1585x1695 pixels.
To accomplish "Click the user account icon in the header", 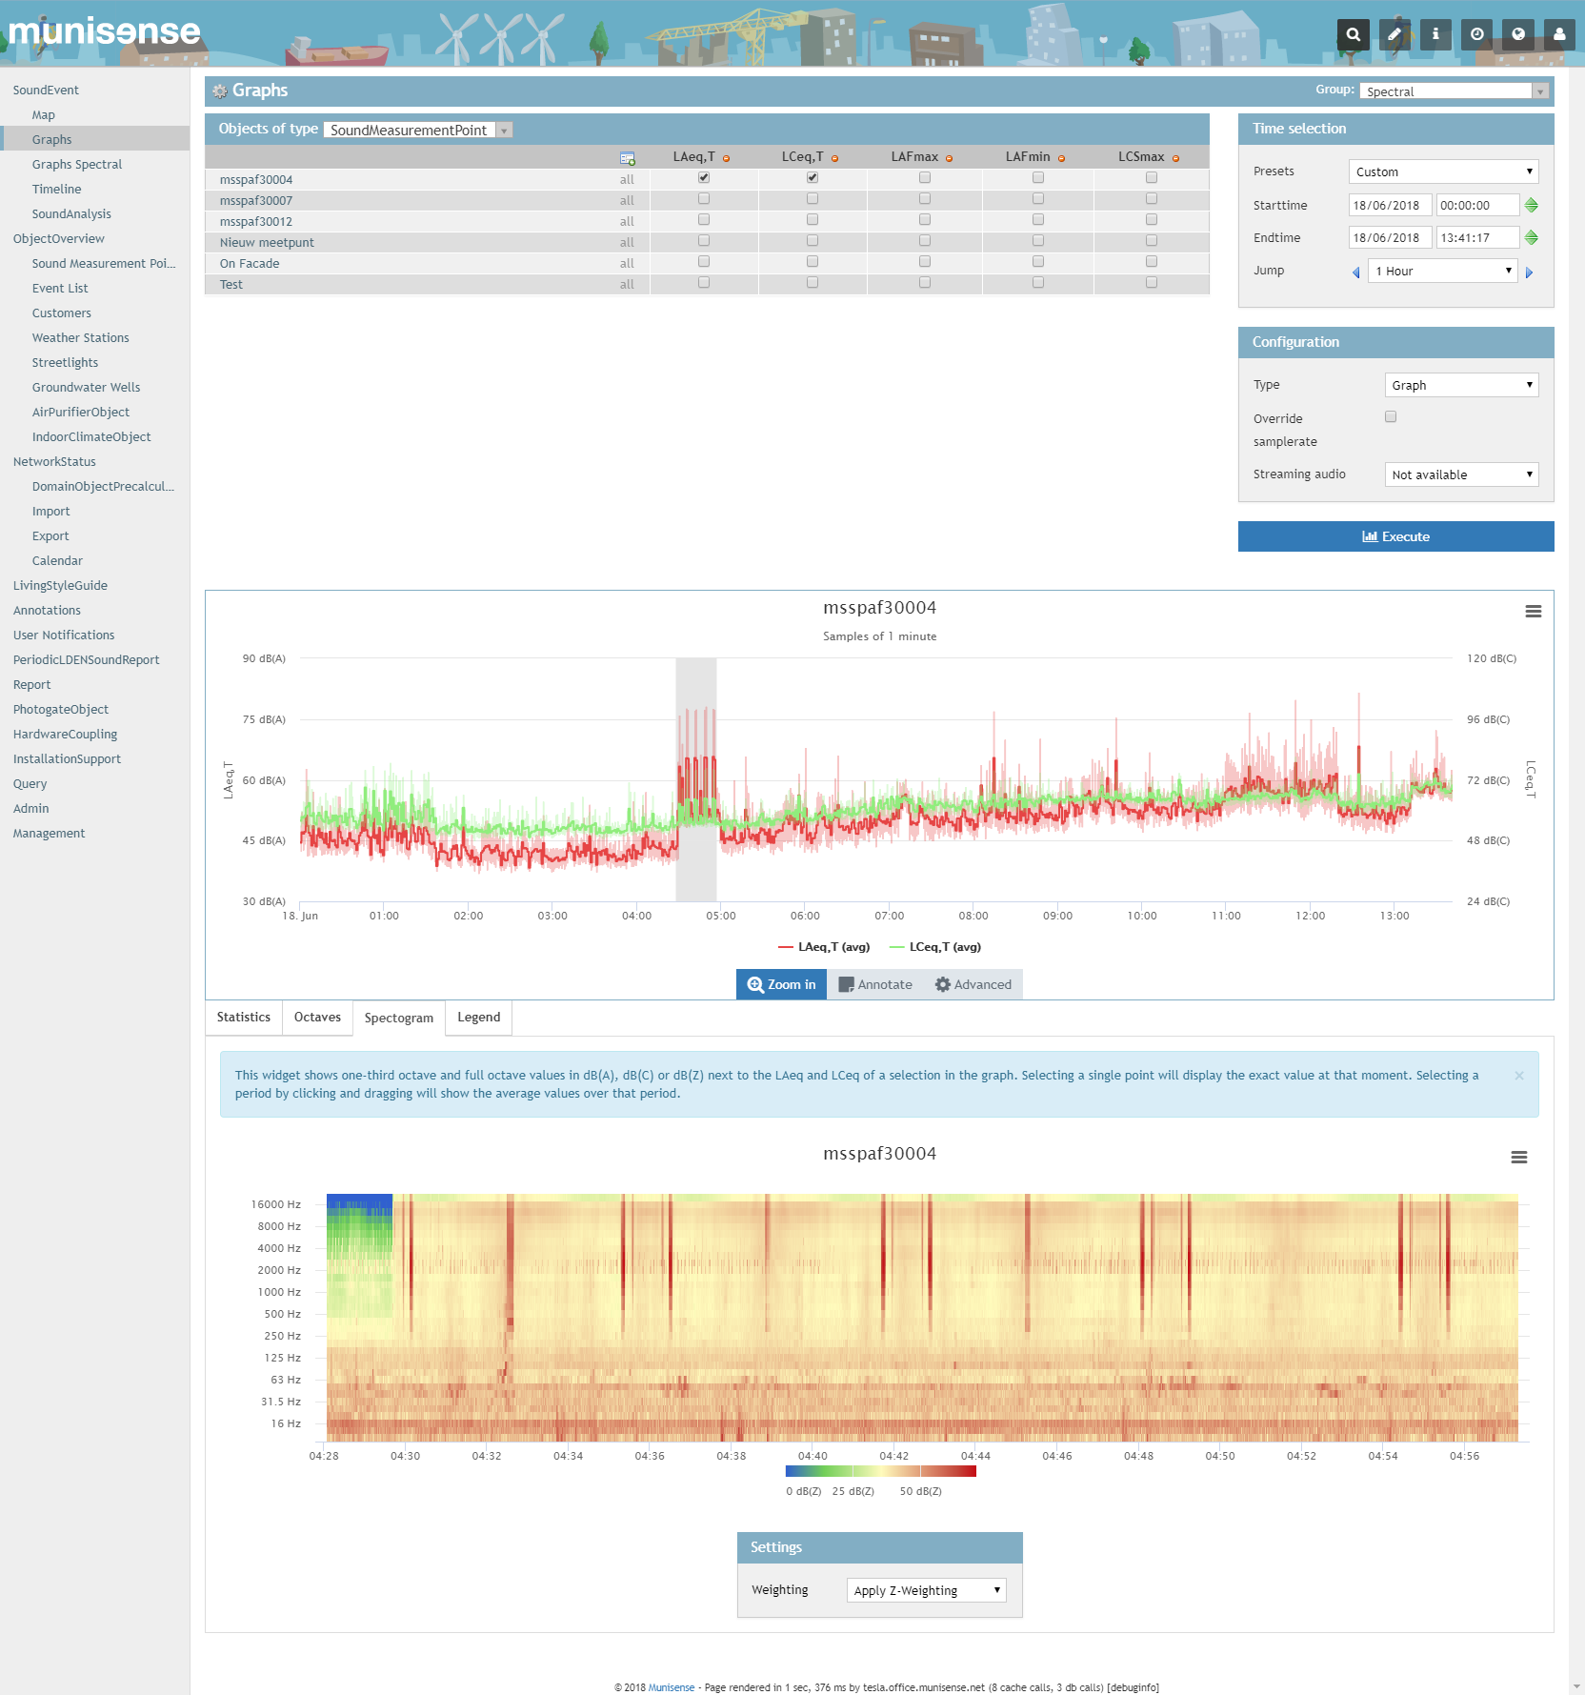I will pyautogui.click(x=1558, y=34).
